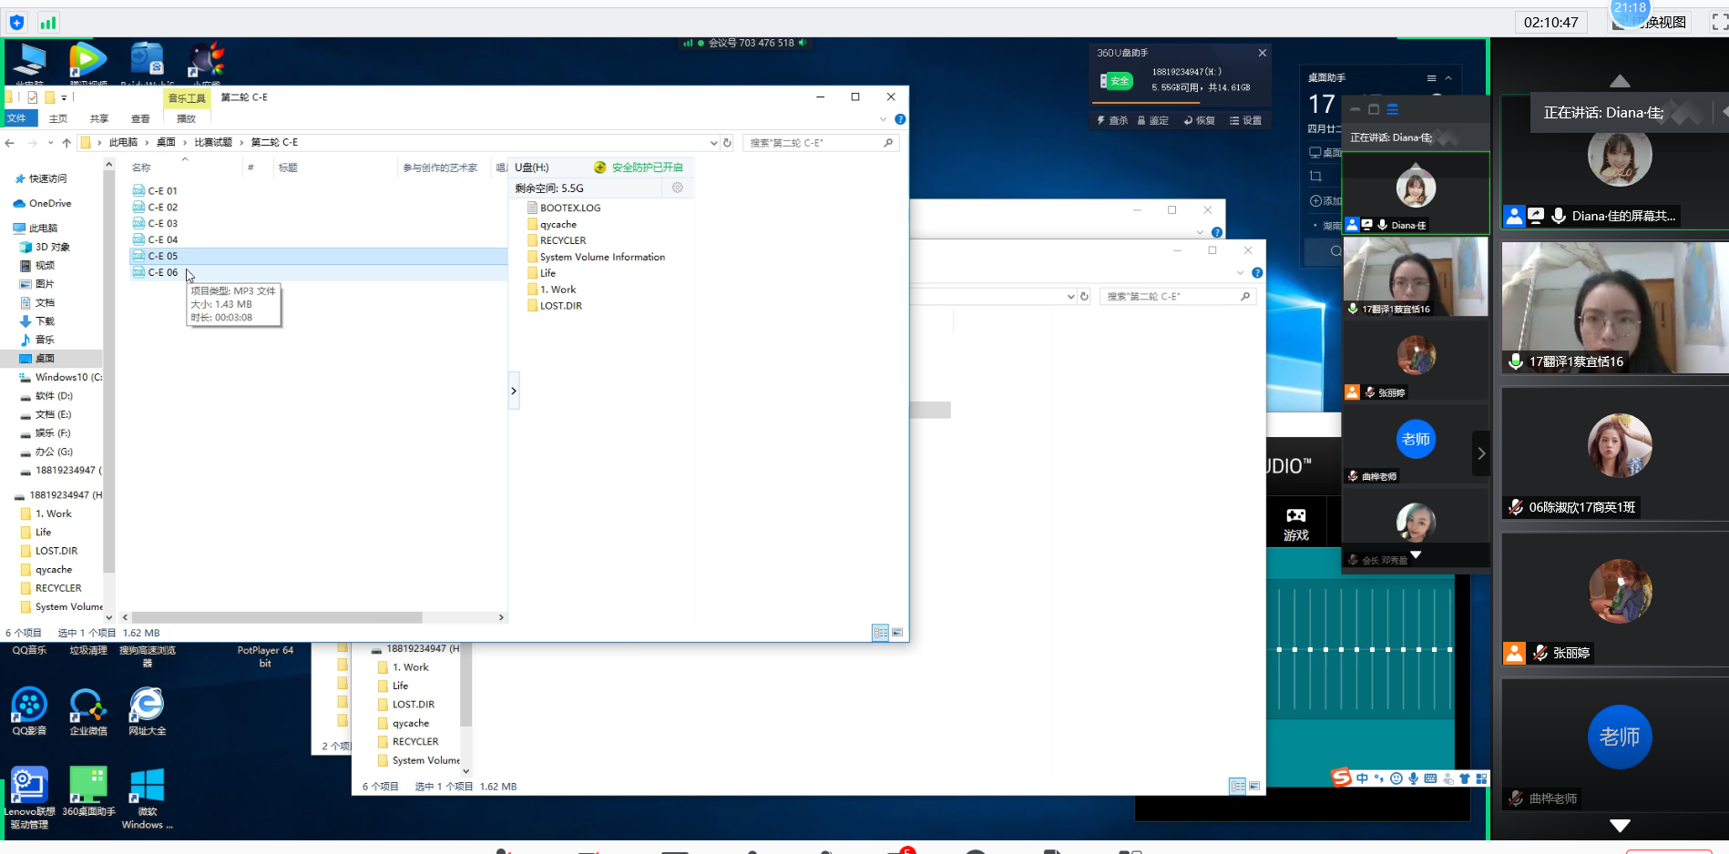Image resolution: width=1729 pixels, height=854 pixels.
Task: Click the 搜索"第二轮 C-E" search box in front window
Action: 822,143
